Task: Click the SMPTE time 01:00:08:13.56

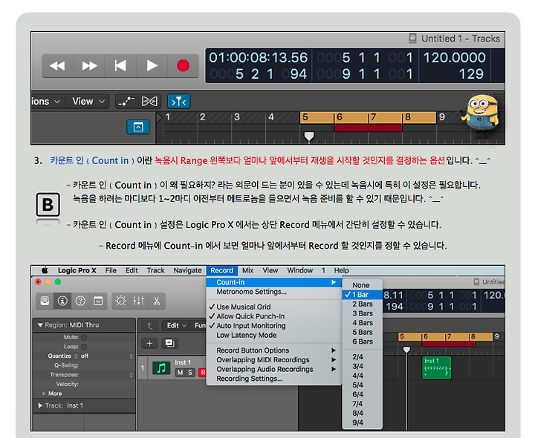Action: [259, 58]
